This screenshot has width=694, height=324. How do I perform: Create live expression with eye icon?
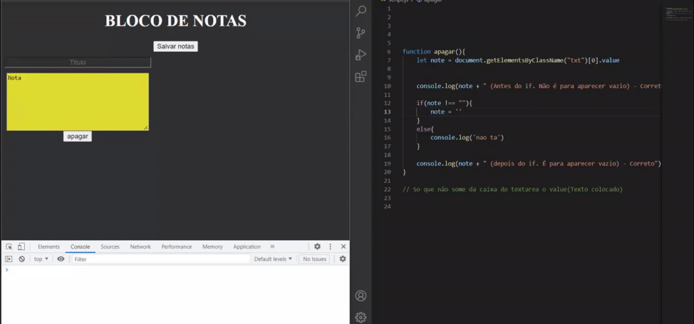pos(60,259)
